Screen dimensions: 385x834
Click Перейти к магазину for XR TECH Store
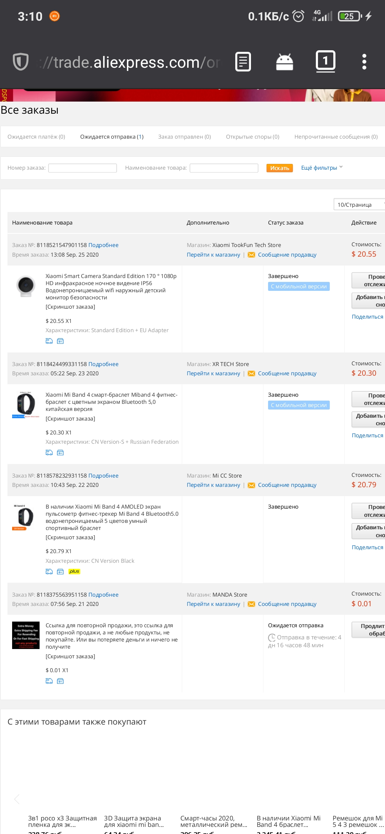214,373
